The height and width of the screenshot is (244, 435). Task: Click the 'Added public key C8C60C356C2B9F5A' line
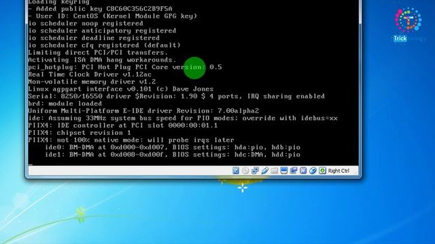pos(100,9)
